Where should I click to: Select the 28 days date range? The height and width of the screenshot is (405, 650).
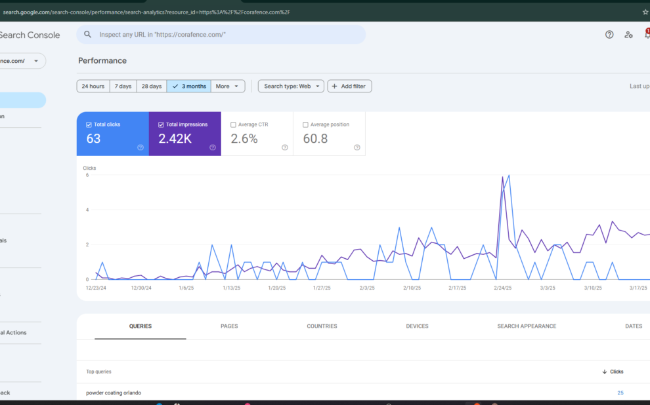pos(151,87)
